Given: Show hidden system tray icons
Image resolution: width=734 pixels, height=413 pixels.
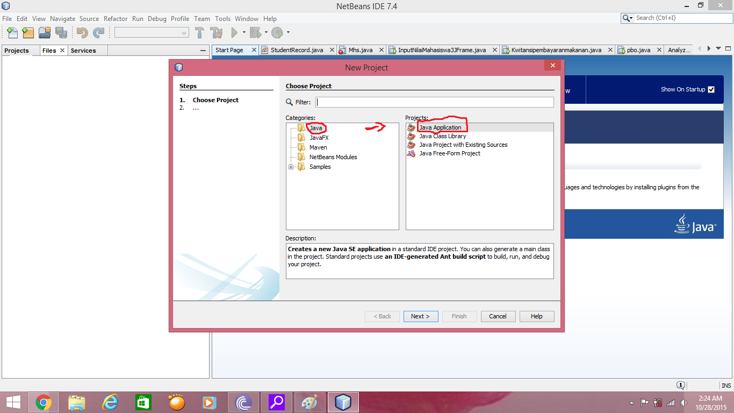Looking at the screenshot, I should tap(631, 403).
